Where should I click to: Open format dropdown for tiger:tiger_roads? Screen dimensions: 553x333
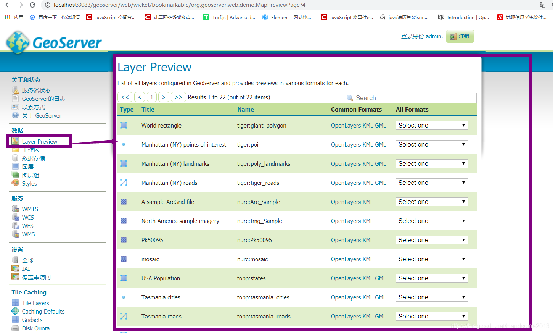(432, 183)
